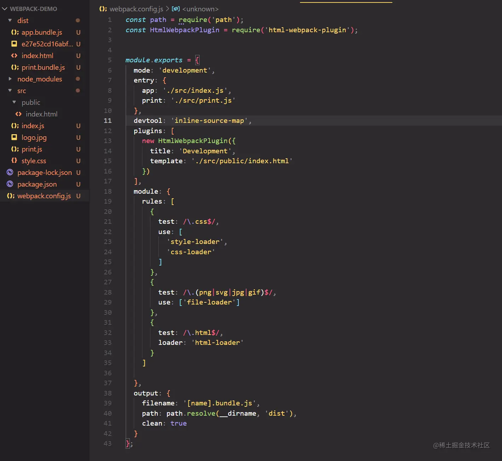The image size is (502, 461).
Task: Click 'html-loader' string
Action: [217, 343]
